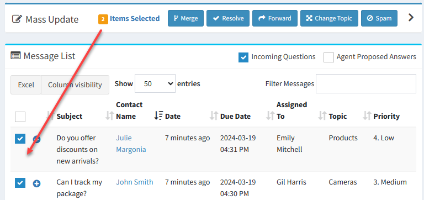The width and height of the screenshot is (424, 200).
Task: Resolve the selected messages
Action: [x=228, y=18]
